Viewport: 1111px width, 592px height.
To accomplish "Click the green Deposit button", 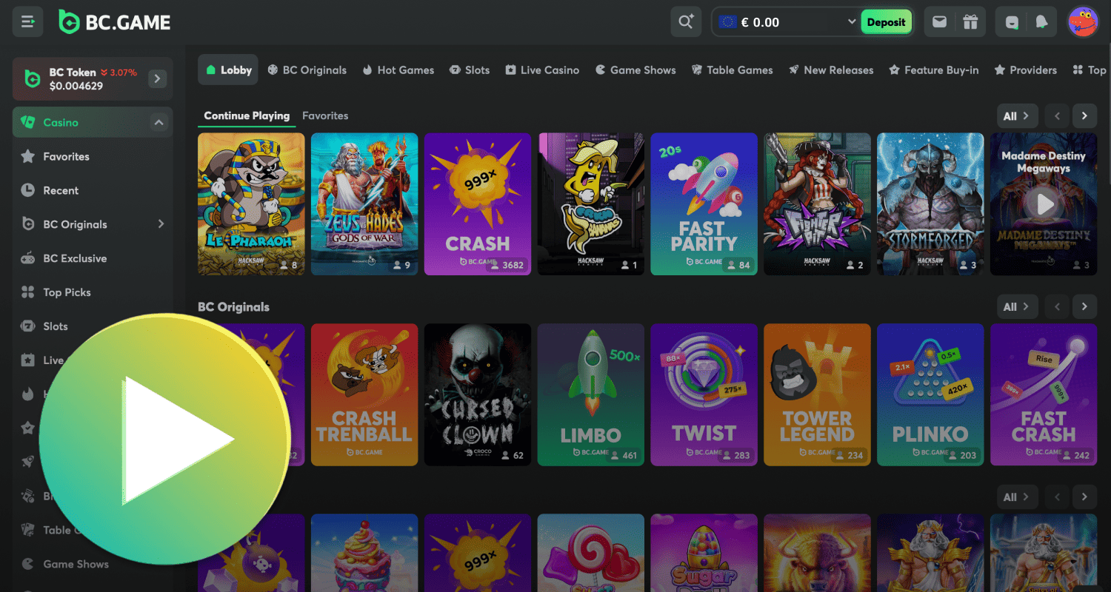I will click(x=886, y=22).
